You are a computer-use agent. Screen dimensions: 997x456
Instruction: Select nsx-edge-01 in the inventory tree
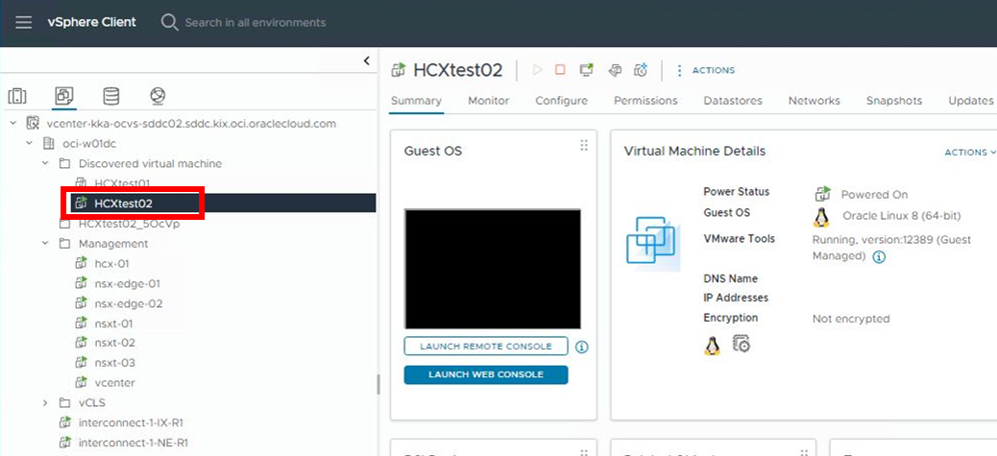126,283
